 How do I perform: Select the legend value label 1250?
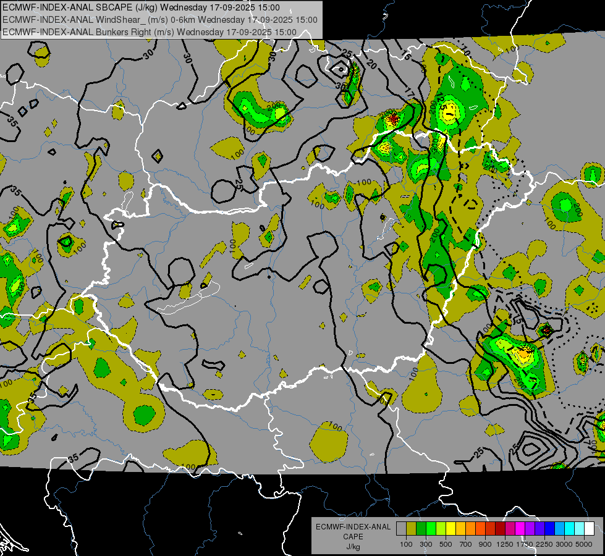[505, 544]
